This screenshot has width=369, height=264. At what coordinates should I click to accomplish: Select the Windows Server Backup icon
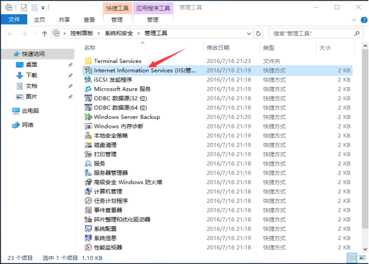click(88, 117)
